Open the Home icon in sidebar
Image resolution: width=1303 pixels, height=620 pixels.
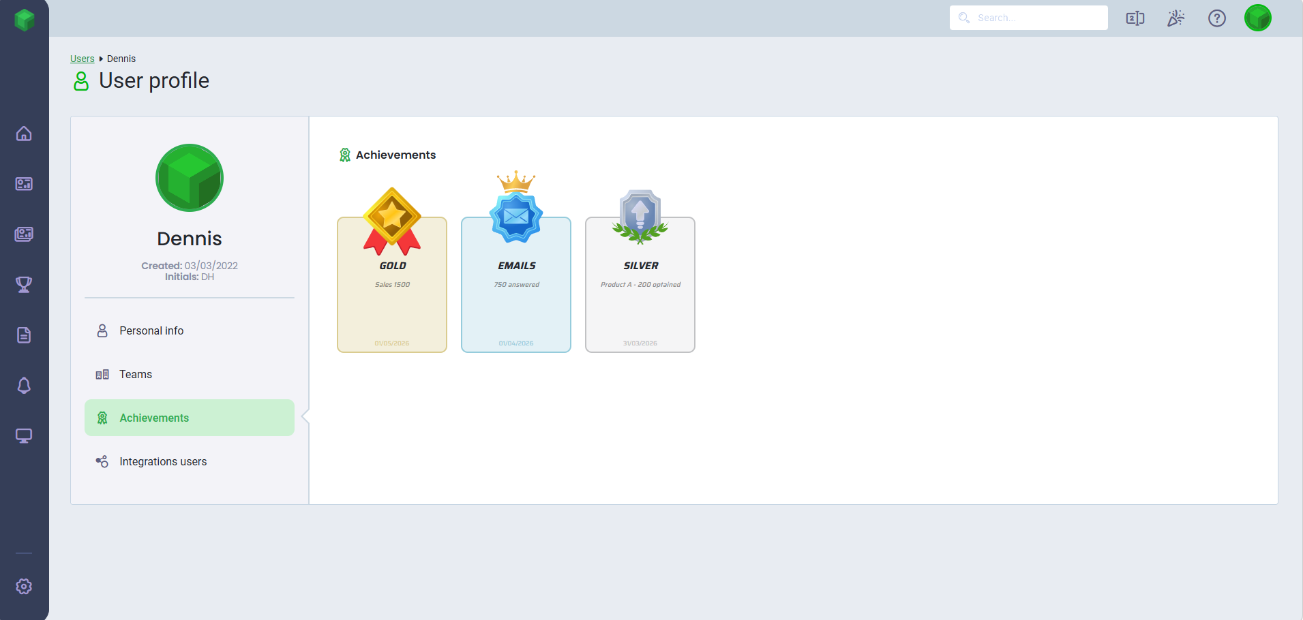24,134
